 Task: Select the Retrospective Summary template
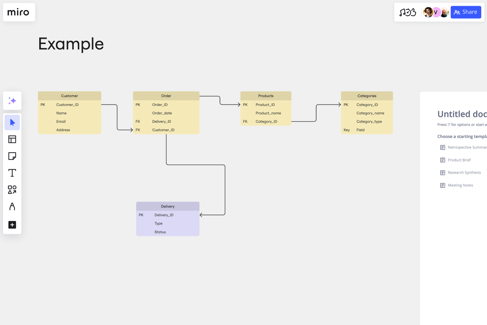click(x=467, y=148)
